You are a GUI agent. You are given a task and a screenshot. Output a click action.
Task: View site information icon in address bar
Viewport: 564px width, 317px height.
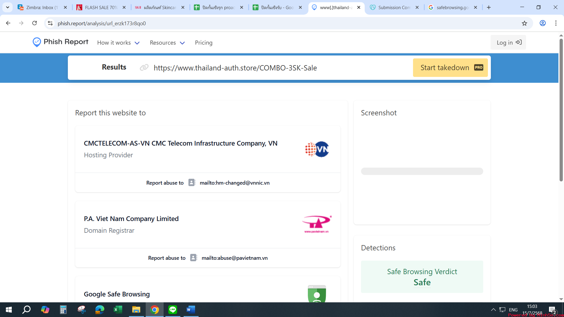[50, 23]
